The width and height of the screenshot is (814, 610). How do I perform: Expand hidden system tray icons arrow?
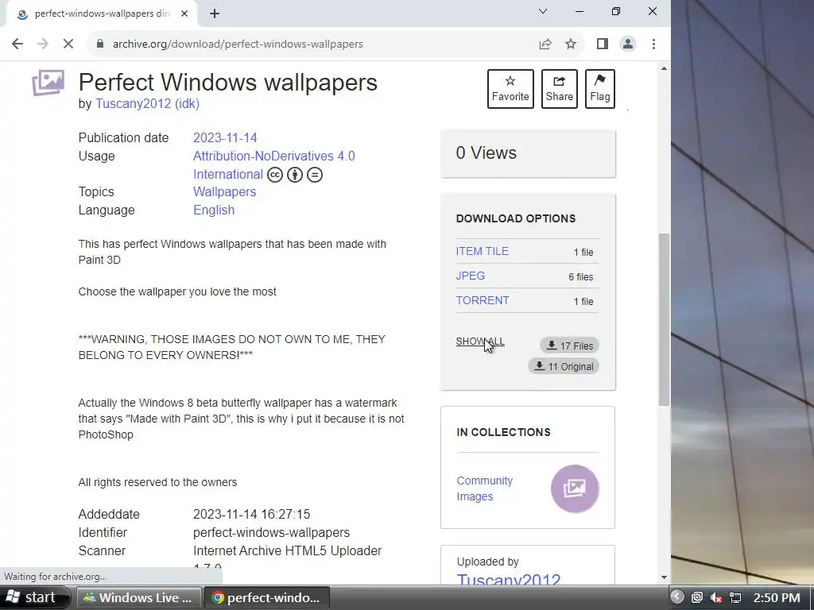pyautogui.click(x=677, y=597)
